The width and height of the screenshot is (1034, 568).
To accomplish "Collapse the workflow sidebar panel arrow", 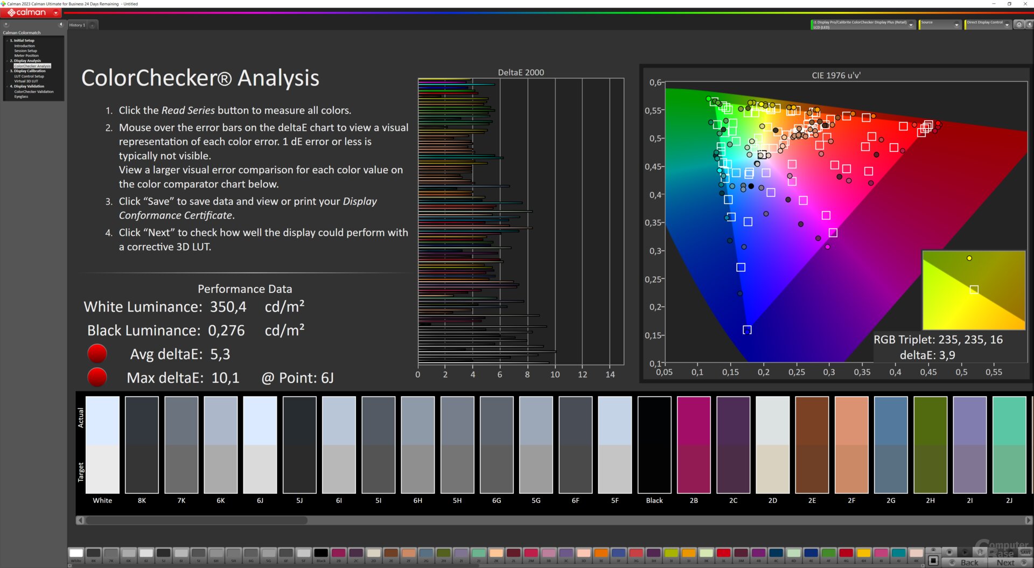I will pyautogui.click(x=61, y=24).
